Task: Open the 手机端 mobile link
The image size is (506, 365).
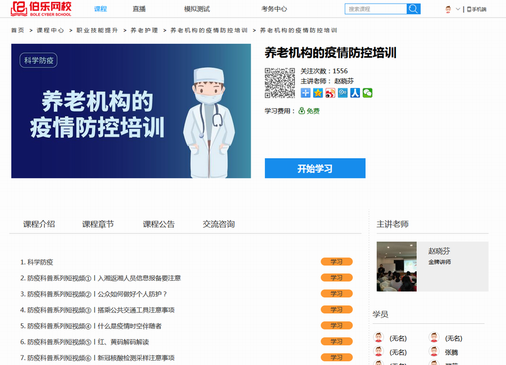Action: [x=476, y=9]
